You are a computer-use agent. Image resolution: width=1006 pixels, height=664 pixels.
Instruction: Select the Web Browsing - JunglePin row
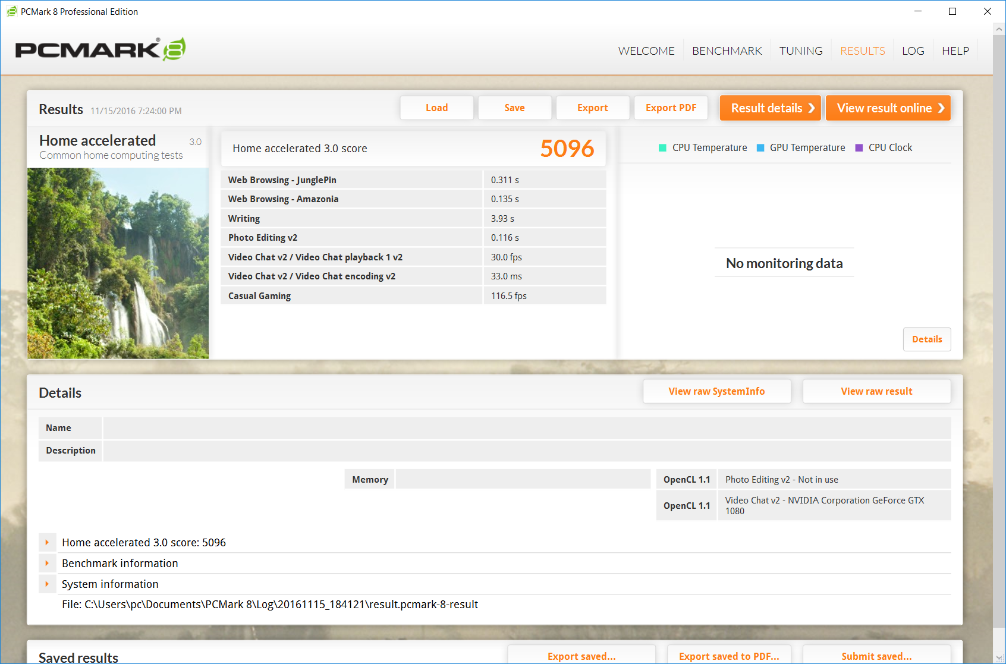click(x=413, y=180)
